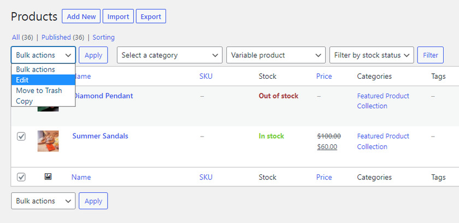Open Featured Product Collection for Summer Sandals

383,142
